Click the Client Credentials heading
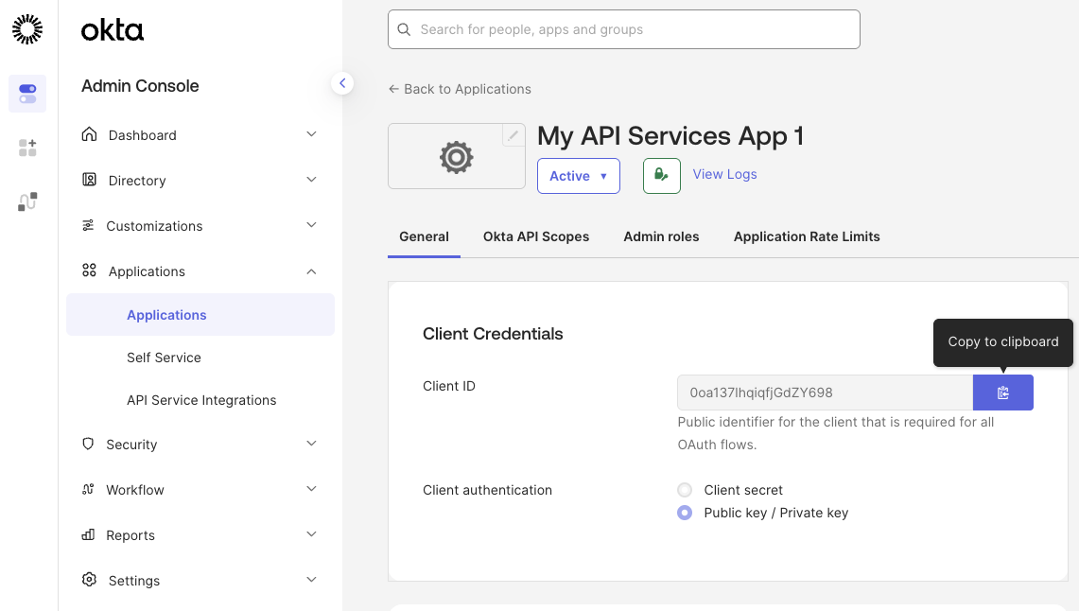 (493, 334)
